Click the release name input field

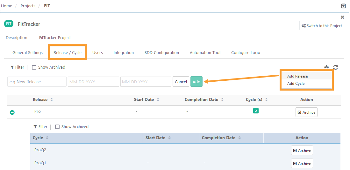coord(37,82)
